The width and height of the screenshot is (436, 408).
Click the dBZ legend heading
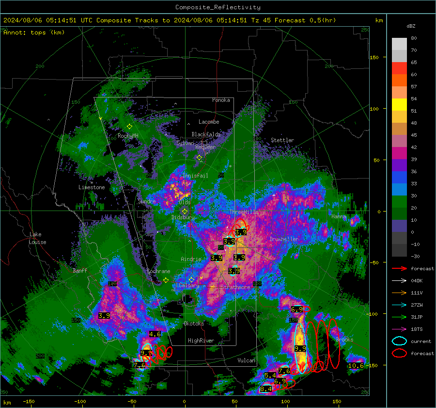pos(411,26)
